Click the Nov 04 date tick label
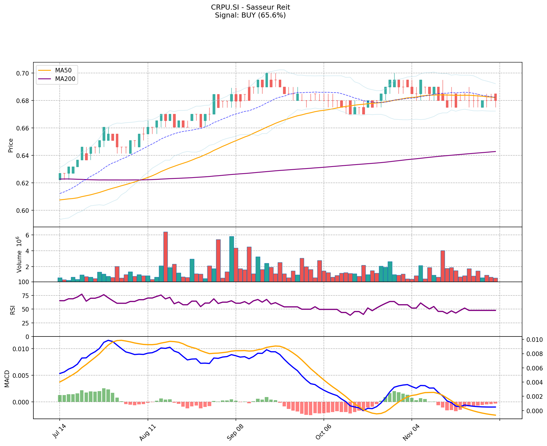 pyautogui.click(x=412, y=433)
